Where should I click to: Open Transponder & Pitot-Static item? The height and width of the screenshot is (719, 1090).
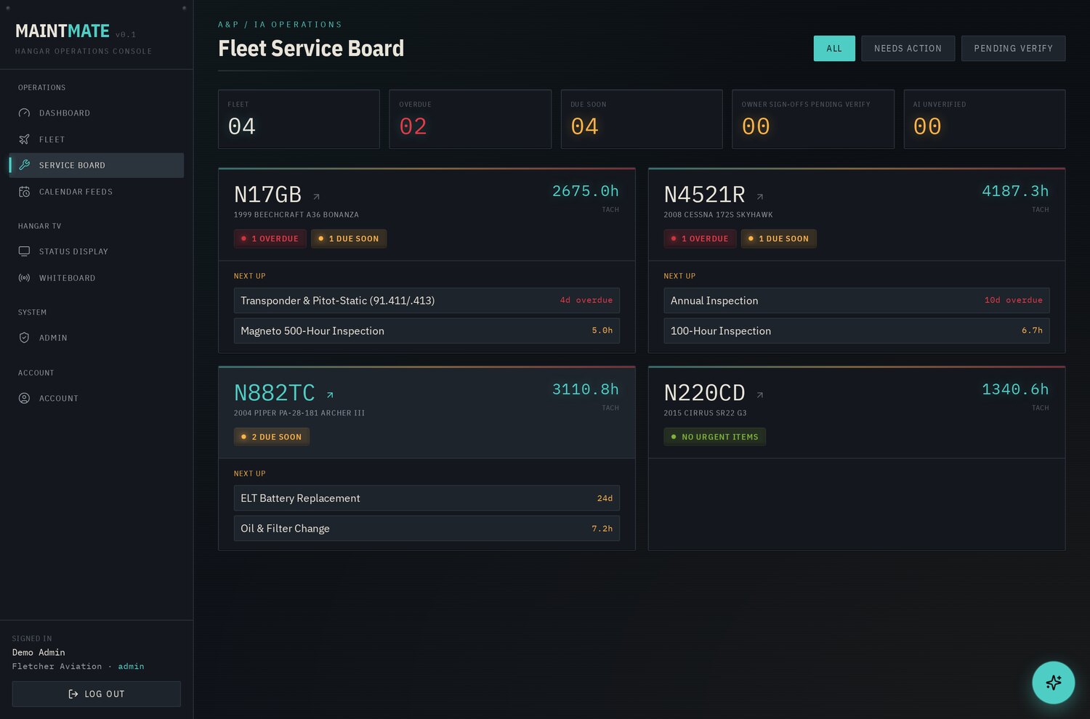(427, 301)
